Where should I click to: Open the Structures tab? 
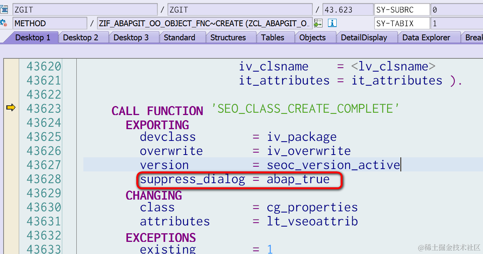tap(228, 38)
